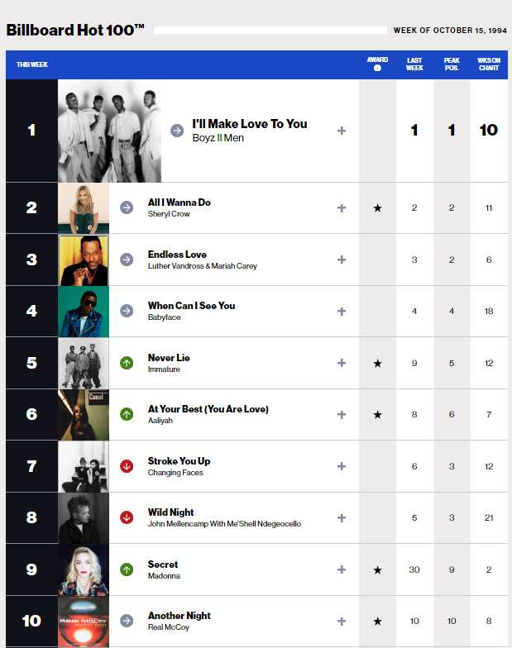Viewport: 512px width, 648px height.
Task: Click green up arrow for At Your Best
Action: (127, 414)
